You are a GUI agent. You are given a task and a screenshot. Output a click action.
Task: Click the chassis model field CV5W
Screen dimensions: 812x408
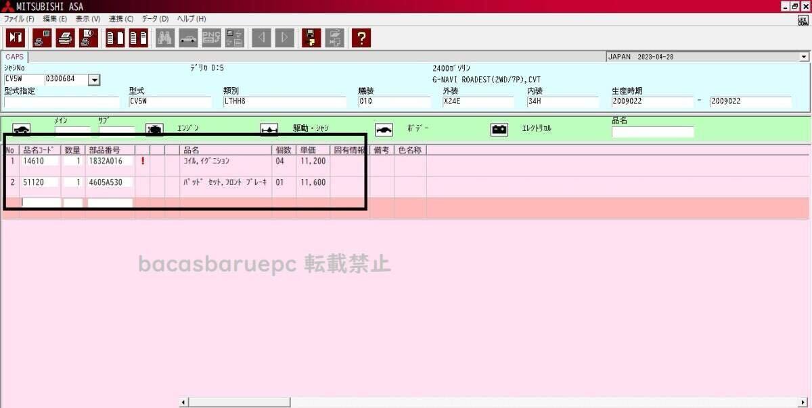(x=24, y=80)
